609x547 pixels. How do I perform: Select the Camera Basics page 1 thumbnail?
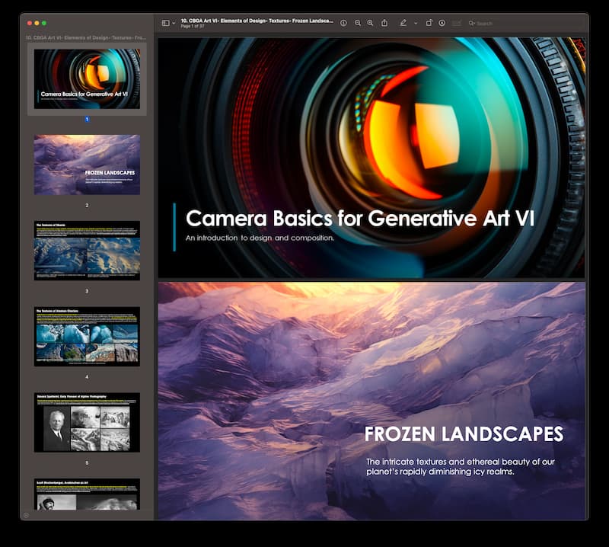[x=87, y=78]
